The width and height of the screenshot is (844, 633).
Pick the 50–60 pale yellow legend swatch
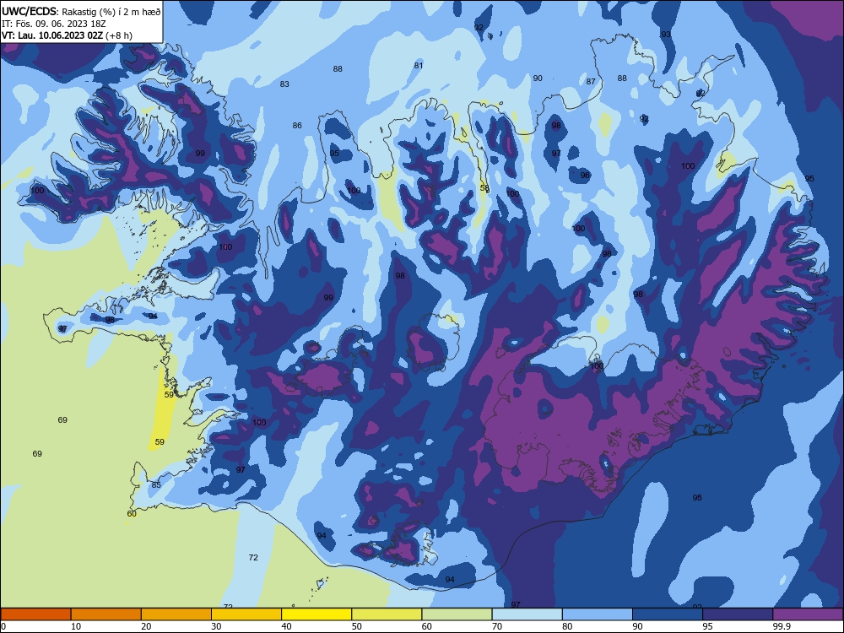[x=387, y=614]
